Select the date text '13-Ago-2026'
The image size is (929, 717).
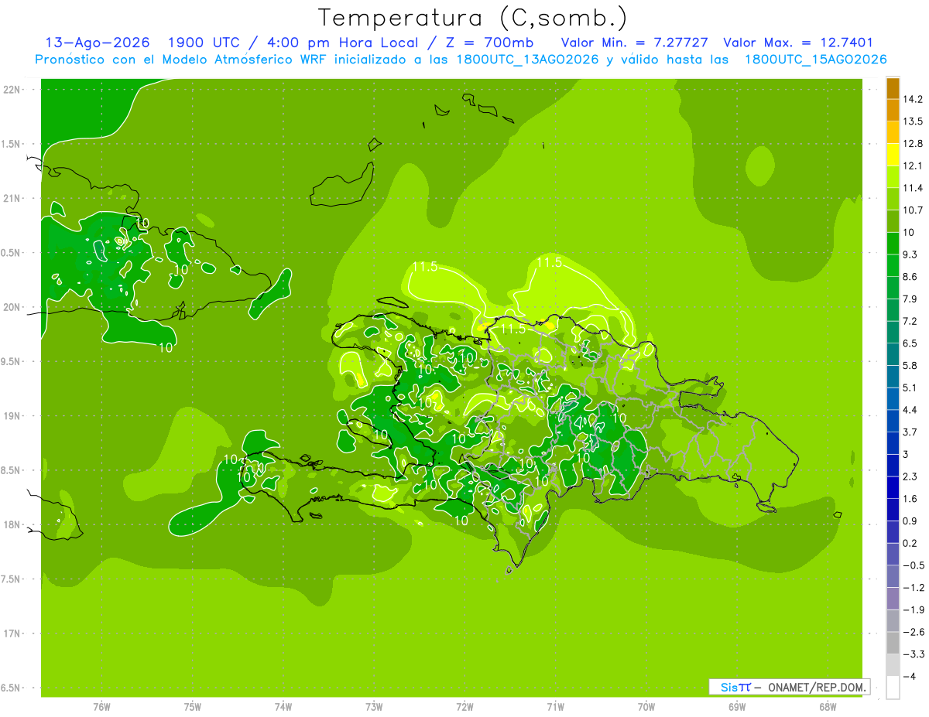tap(97, 43)
